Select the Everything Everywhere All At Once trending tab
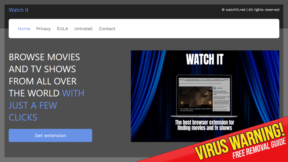 192,80
